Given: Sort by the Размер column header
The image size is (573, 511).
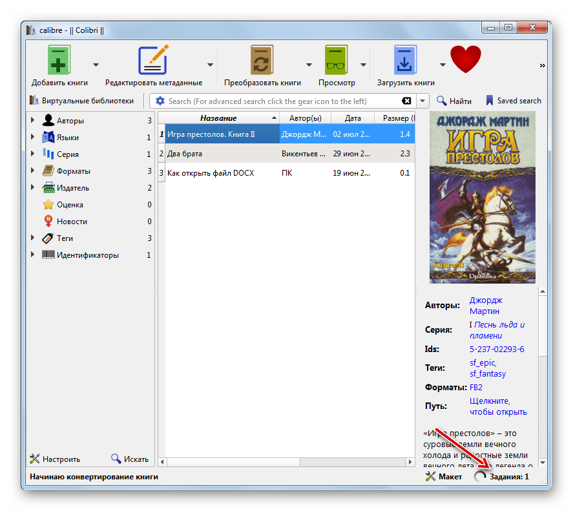Looking at the screenshot, I should [395, 118].
